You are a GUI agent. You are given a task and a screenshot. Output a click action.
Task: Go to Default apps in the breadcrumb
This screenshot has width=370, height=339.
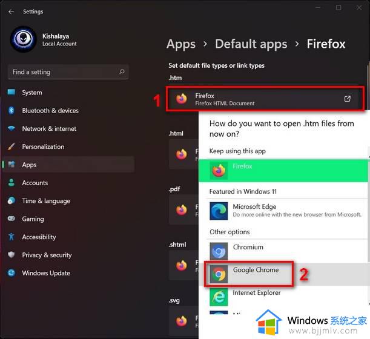(251, 44)
